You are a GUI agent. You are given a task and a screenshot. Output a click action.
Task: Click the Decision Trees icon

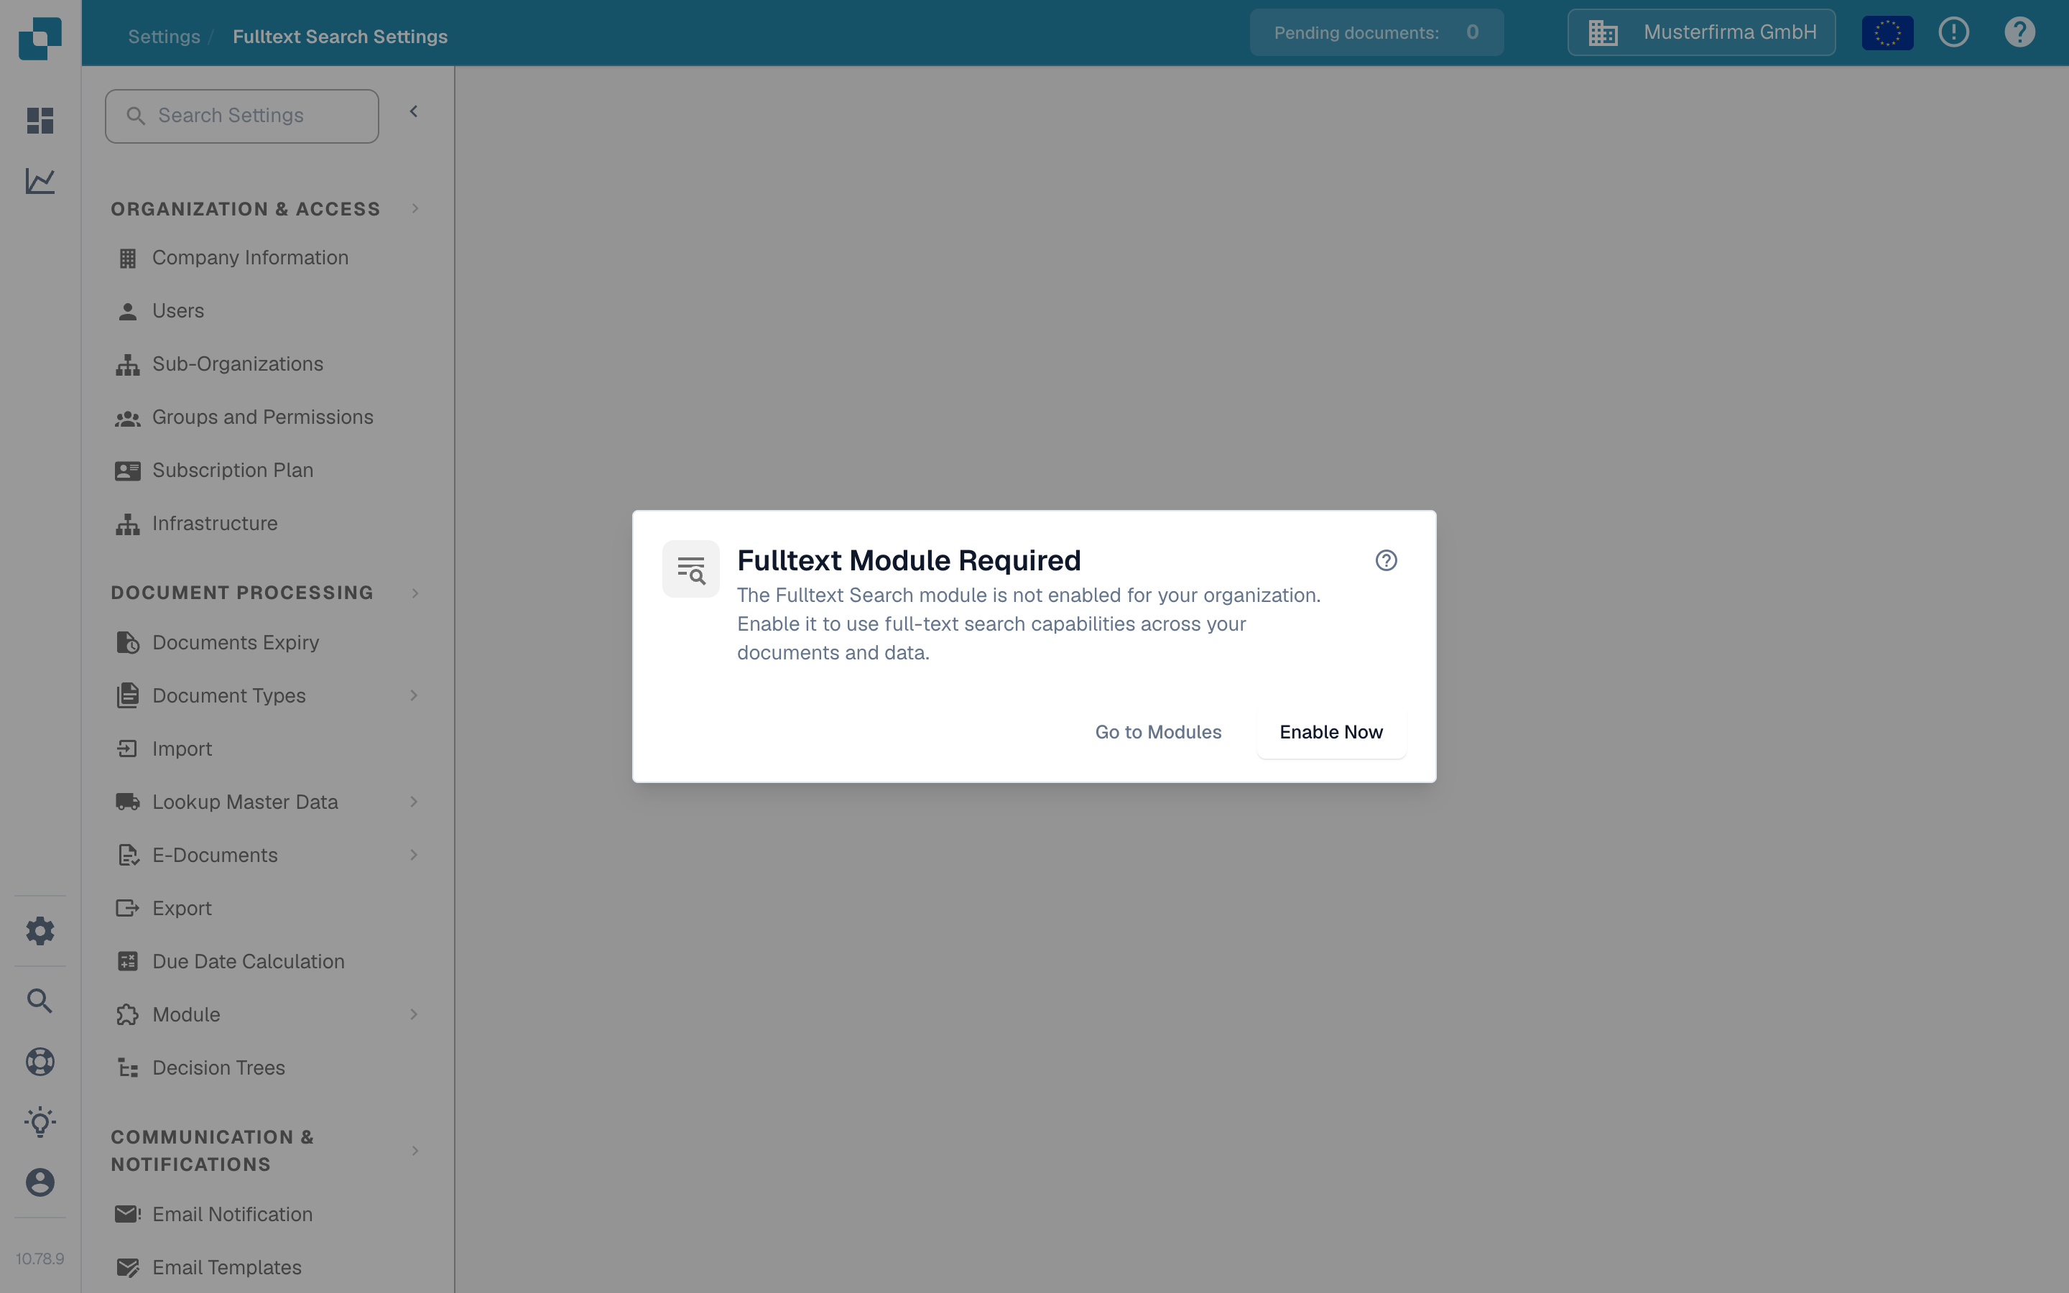coord(127,1068)
